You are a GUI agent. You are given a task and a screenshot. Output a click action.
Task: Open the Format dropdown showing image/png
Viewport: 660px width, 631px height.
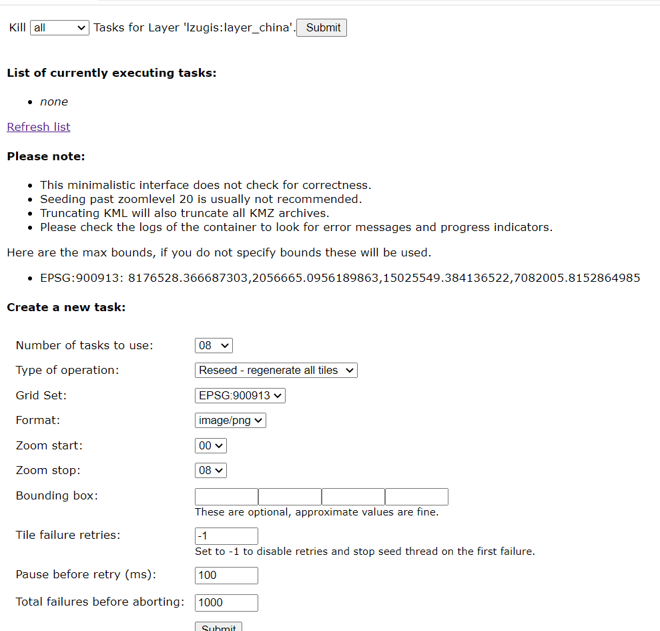coord(230,420)
